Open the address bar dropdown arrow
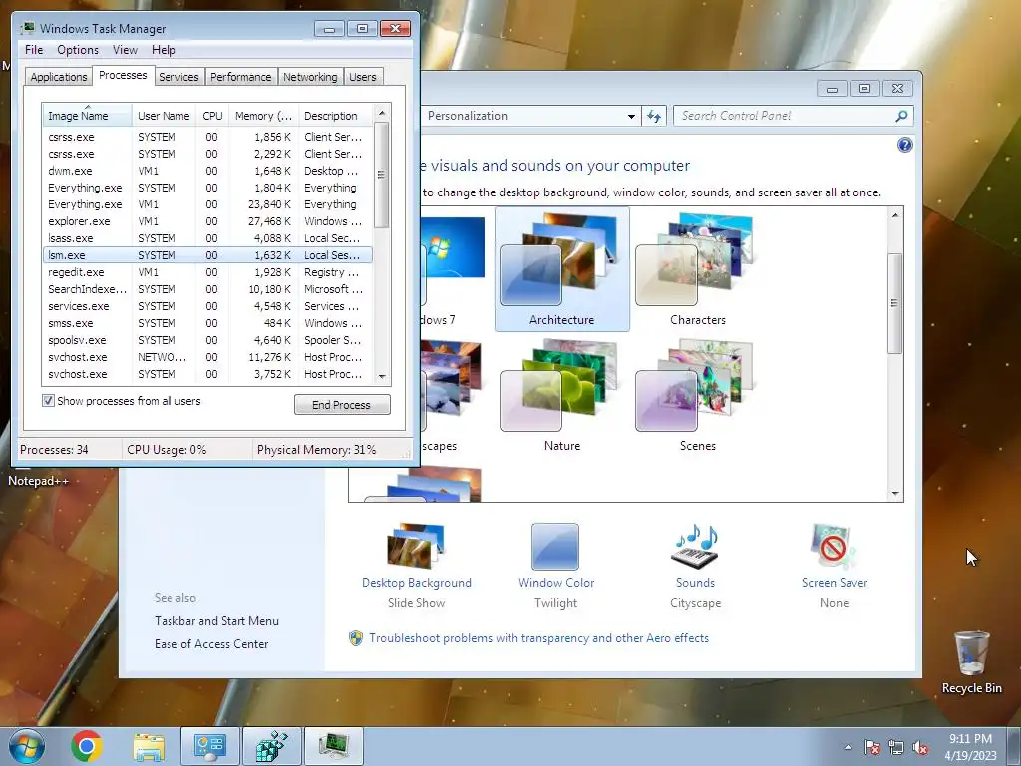This screenshot has width=1021, height=766. 631,116
